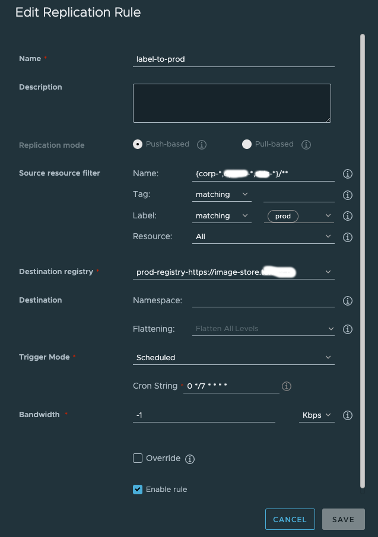Click the Replication mode label

coord(52,145)
